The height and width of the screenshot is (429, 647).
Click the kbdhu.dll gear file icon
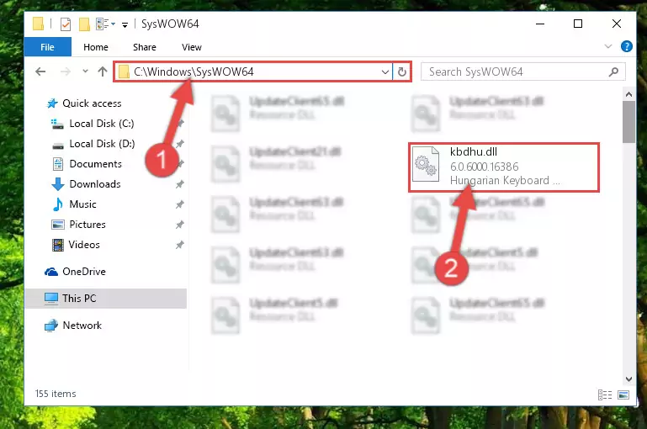pos(426,164)
